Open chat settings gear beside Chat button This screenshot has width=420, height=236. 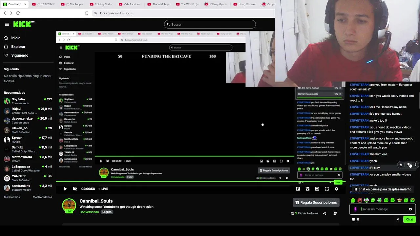398,220
